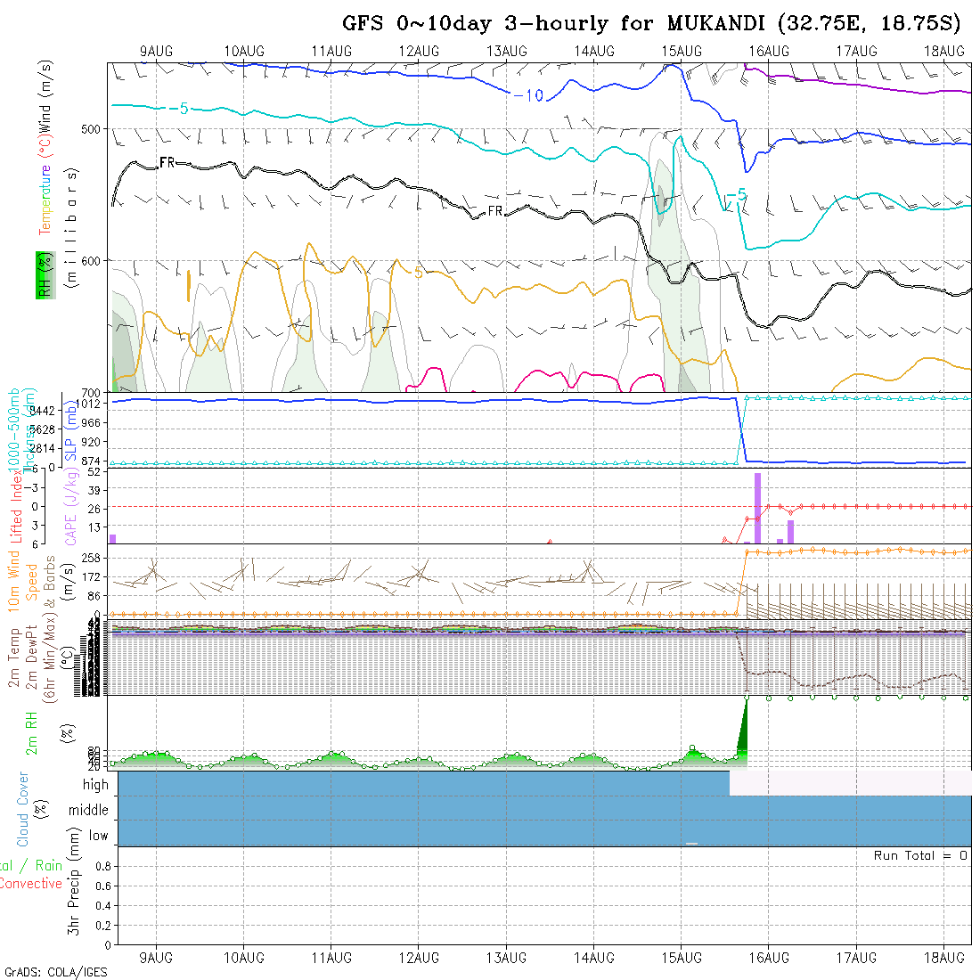Click the '52' CAPE axis value
This screenshot has height=980, width=980.
94,472
